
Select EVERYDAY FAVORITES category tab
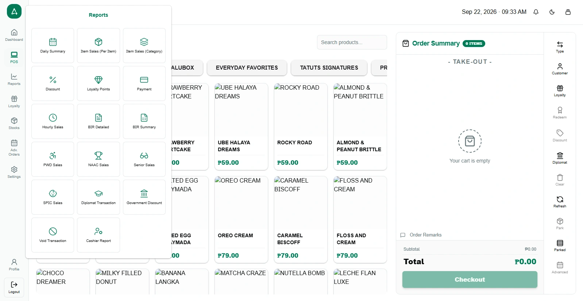(x=247, y=68)
